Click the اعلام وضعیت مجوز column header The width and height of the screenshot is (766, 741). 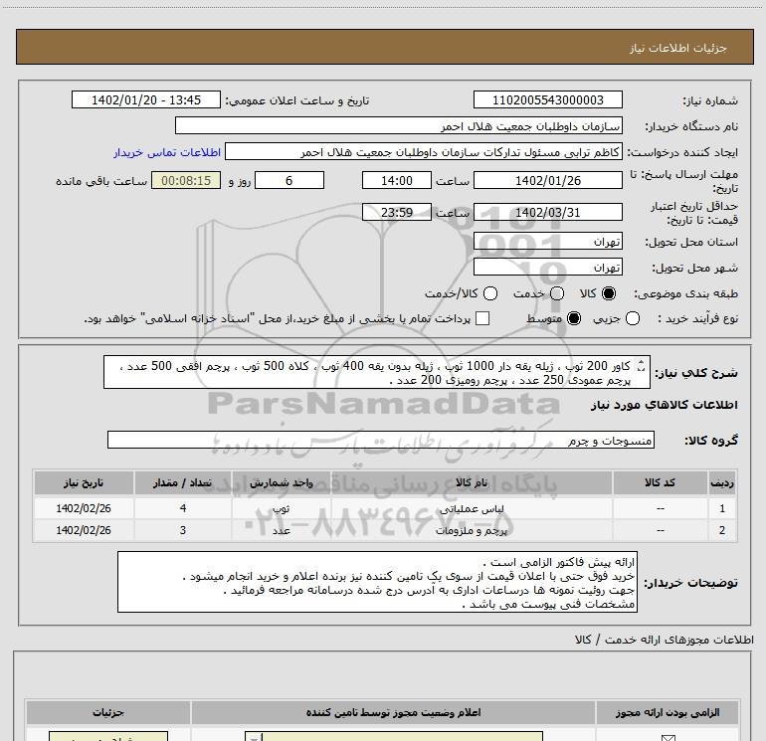pyautogui.click(x=393, y=712)
